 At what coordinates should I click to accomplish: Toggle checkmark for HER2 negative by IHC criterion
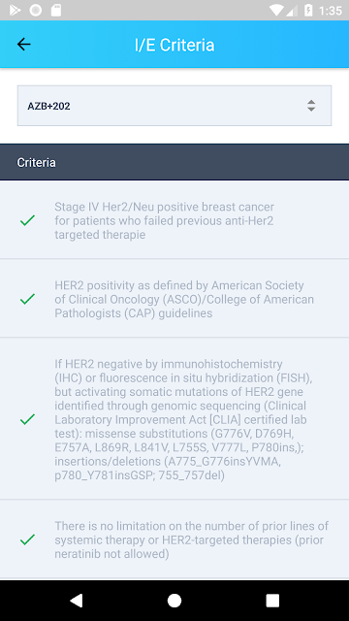27,419
